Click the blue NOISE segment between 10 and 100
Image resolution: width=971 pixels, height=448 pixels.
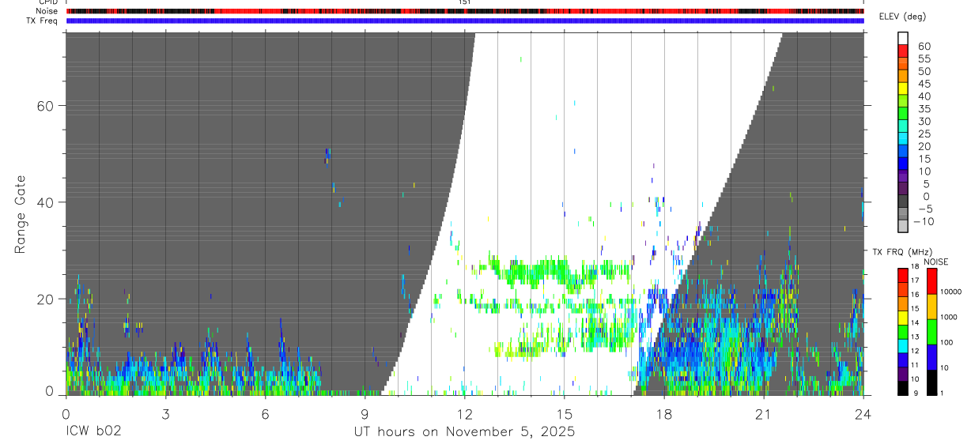click(931, 356)
